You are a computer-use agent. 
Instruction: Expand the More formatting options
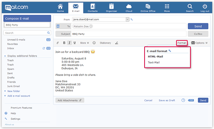pos(85,43)
